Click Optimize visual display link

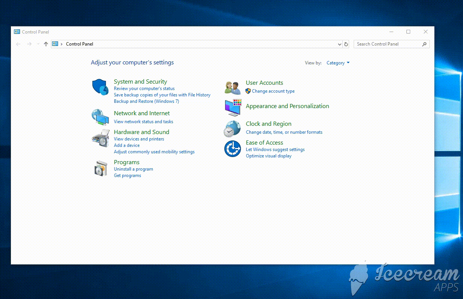(x=268, y=156)
